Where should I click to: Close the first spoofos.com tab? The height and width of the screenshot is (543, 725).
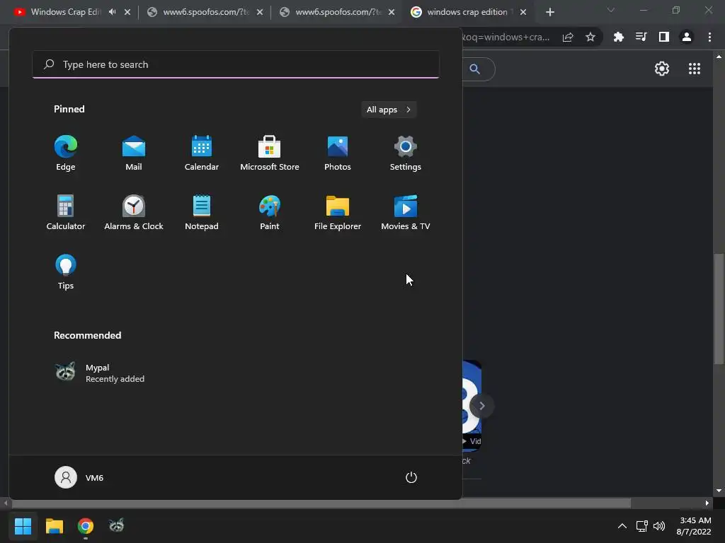click(260, 12)
